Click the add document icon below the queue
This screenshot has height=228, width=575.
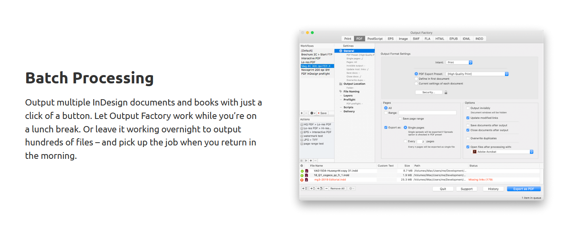point(312,188)
